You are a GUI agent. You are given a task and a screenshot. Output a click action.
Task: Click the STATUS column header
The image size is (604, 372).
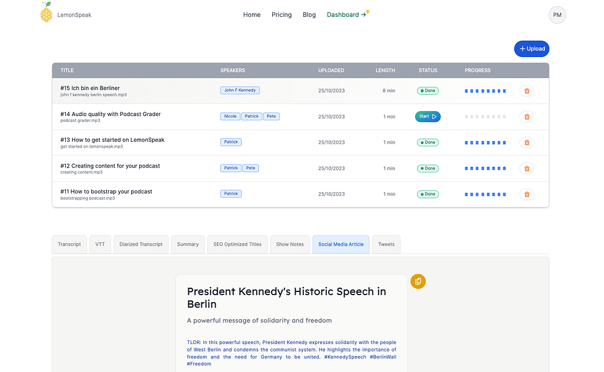[428, 70]
